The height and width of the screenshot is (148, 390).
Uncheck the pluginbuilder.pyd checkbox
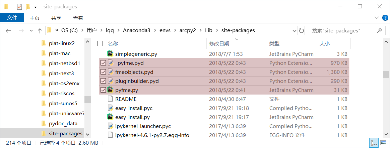tap(103, 81)
